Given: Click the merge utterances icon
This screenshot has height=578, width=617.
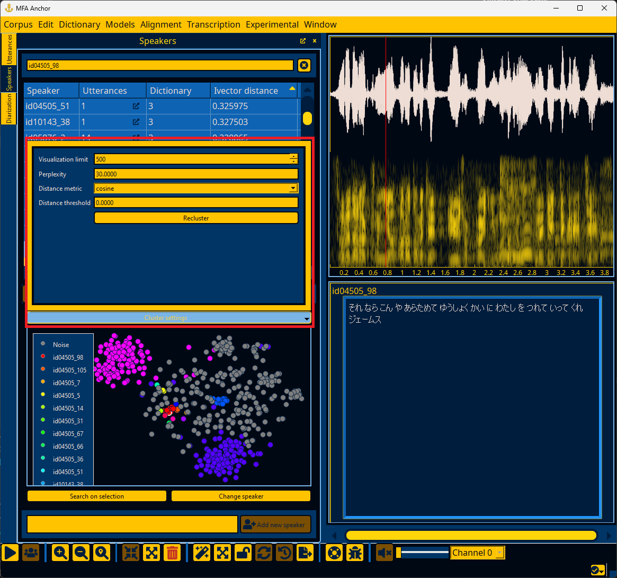Looking at the screenshot, I should [x=131, y=553].
